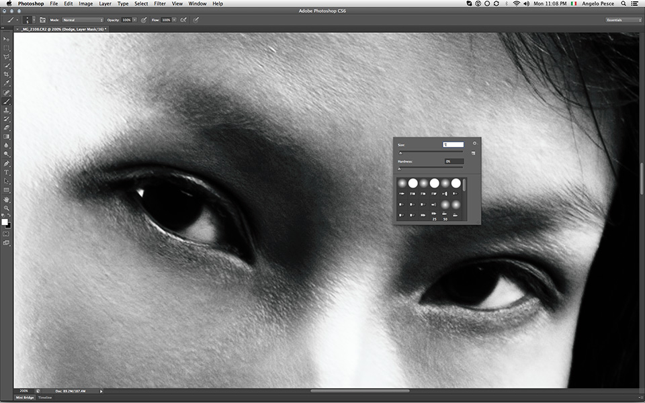Viewport: 645px width, 403px height.
Task: Swap foreground and background colors
Action: coord(9,216)
